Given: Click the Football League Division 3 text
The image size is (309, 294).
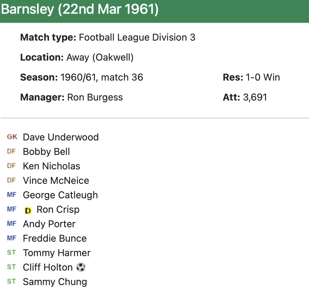Looking at the screenshot, I should [137, 37].
